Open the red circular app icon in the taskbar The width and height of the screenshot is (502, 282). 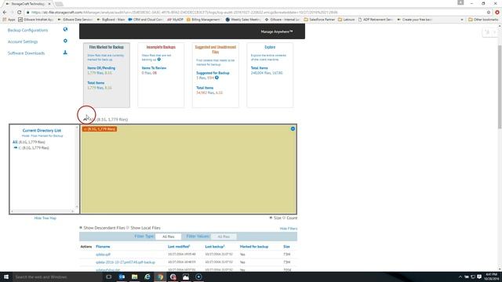pyautogui.click(x=173, y=277)
